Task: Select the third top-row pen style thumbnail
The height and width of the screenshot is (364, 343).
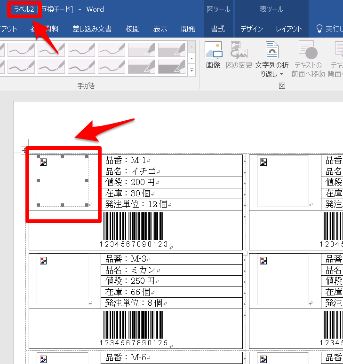Action: (x=81, y=50)
